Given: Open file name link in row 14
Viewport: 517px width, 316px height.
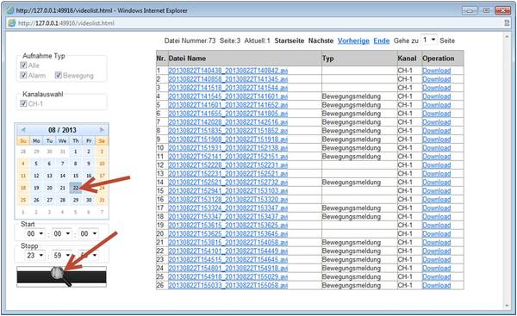Looking at the screenshot, I should (227, 183).
